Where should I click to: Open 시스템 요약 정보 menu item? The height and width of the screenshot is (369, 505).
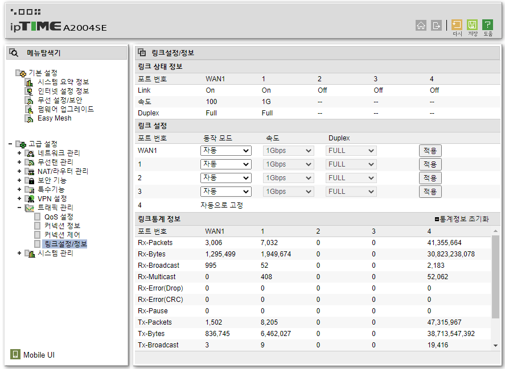(63, 82)
